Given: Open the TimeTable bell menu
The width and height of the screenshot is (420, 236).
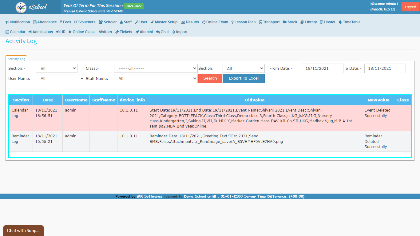Looking at the screenshot, I should tap(349, 22).
